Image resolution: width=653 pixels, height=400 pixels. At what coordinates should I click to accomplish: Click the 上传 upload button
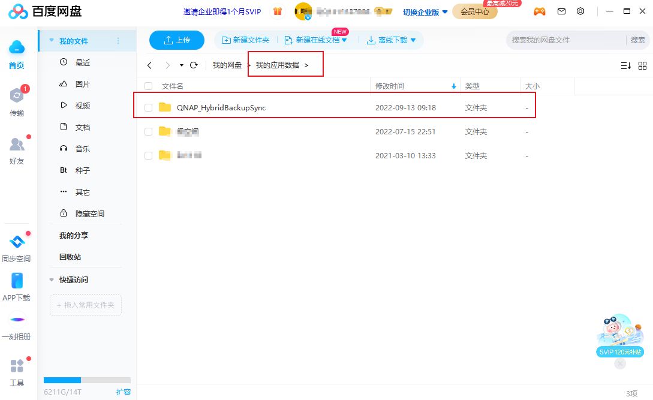[176, 40]
